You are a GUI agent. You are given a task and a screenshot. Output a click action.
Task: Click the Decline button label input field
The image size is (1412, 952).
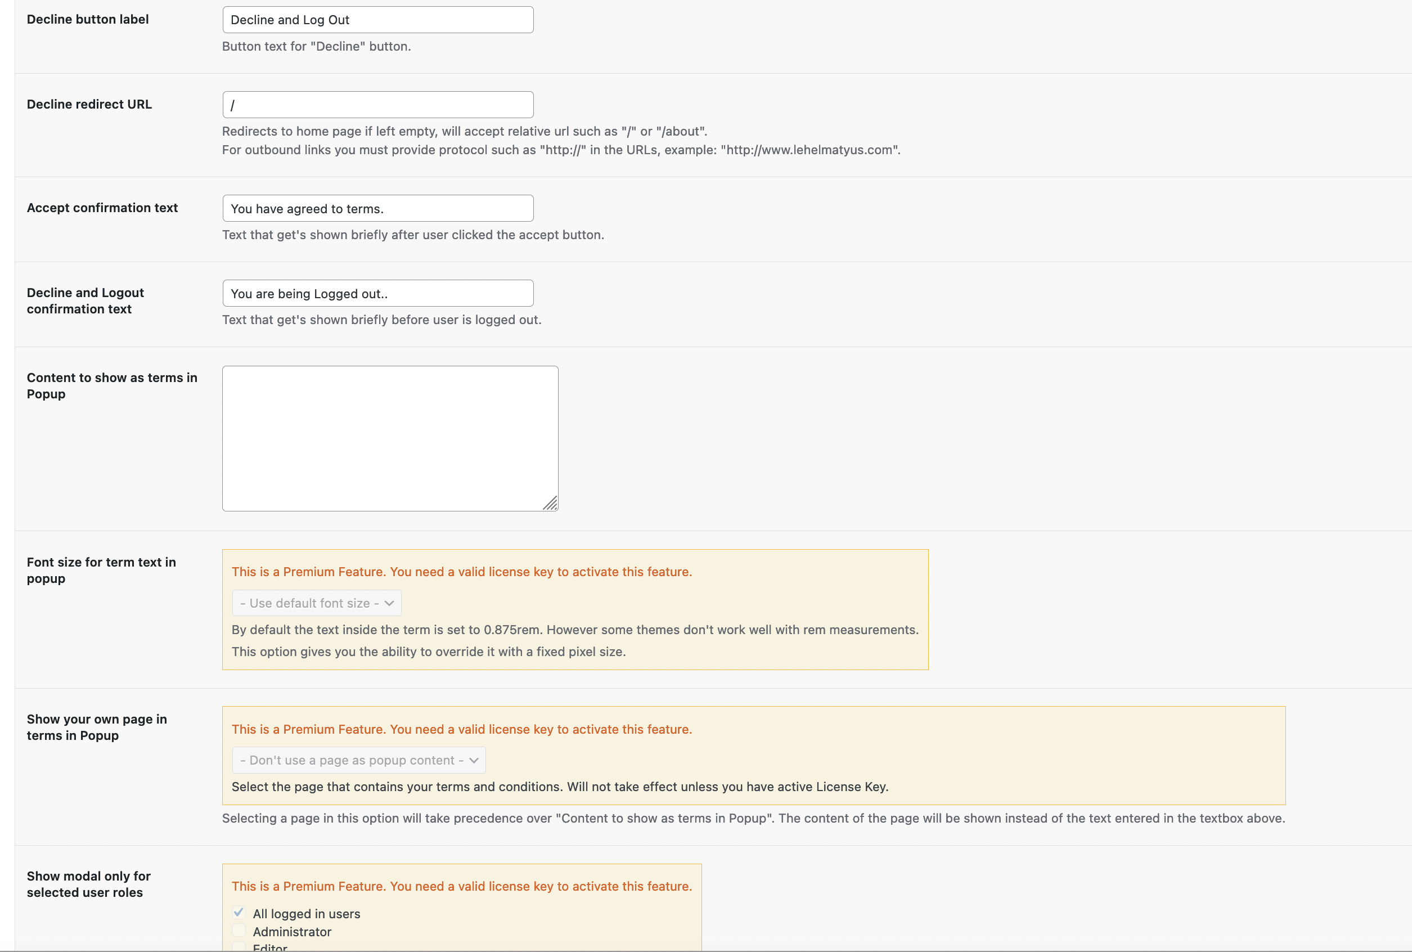[377, 19]
